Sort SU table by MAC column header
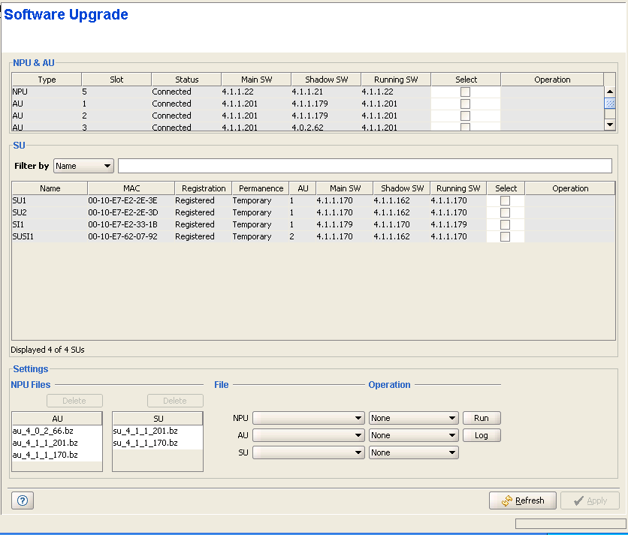This screenshot has height=535, width=628. (x=131, y=188)
